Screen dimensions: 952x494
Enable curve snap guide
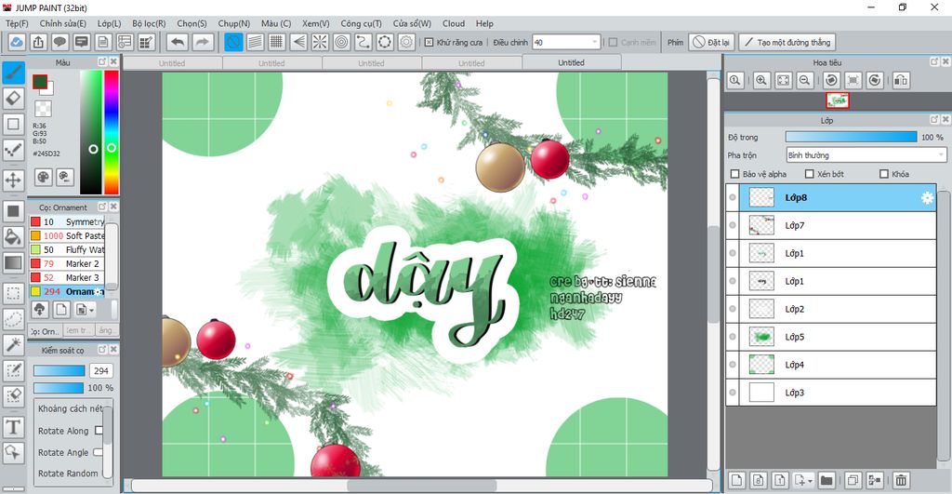pos(364,42)
